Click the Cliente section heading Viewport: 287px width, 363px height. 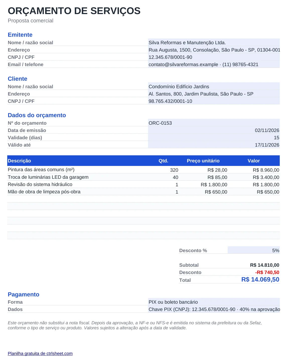18,79
